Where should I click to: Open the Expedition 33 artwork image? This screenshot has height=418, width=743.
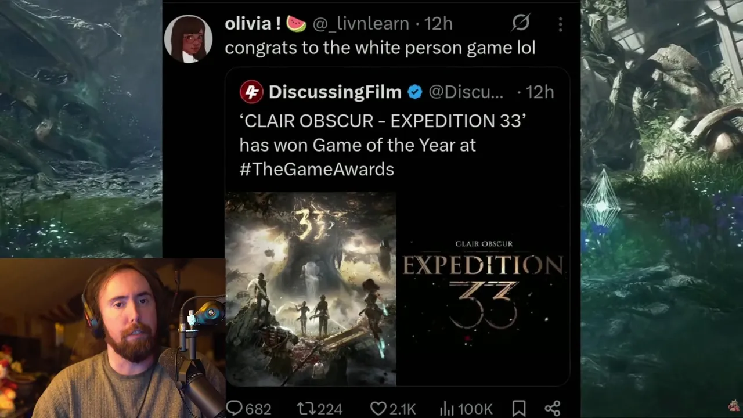(311, 289)
